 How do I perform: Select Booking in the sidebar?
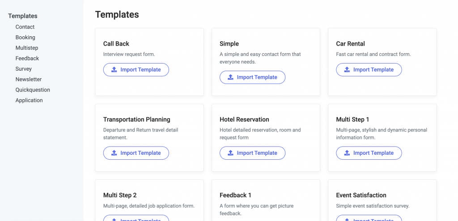[25, 38]
